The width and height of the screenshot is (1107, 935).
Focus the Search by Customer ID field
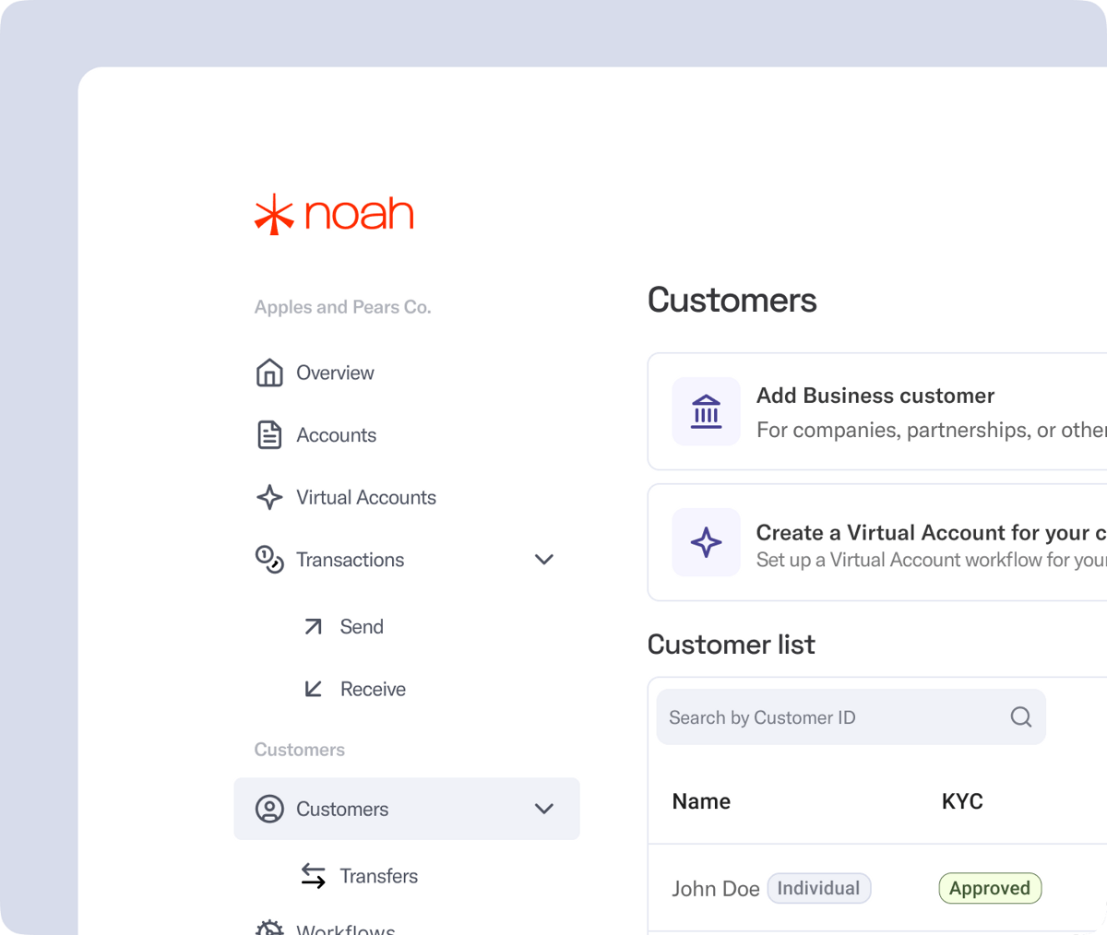pos(851,717)
